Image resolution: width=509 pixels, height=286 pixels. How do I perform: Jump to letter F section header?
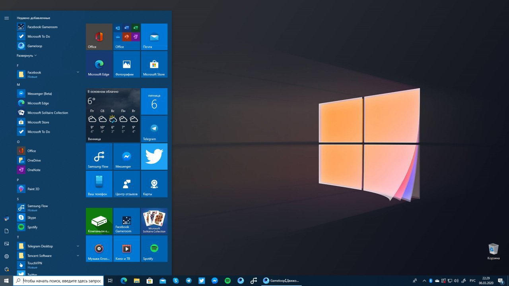tap(18, 66)
